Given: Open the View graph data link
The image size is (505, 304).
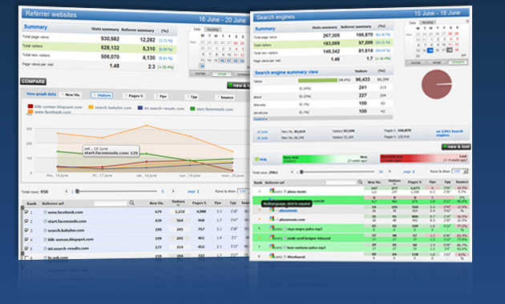Looking at the screenshot, I should pyautogui.click(x=41, y=94).
